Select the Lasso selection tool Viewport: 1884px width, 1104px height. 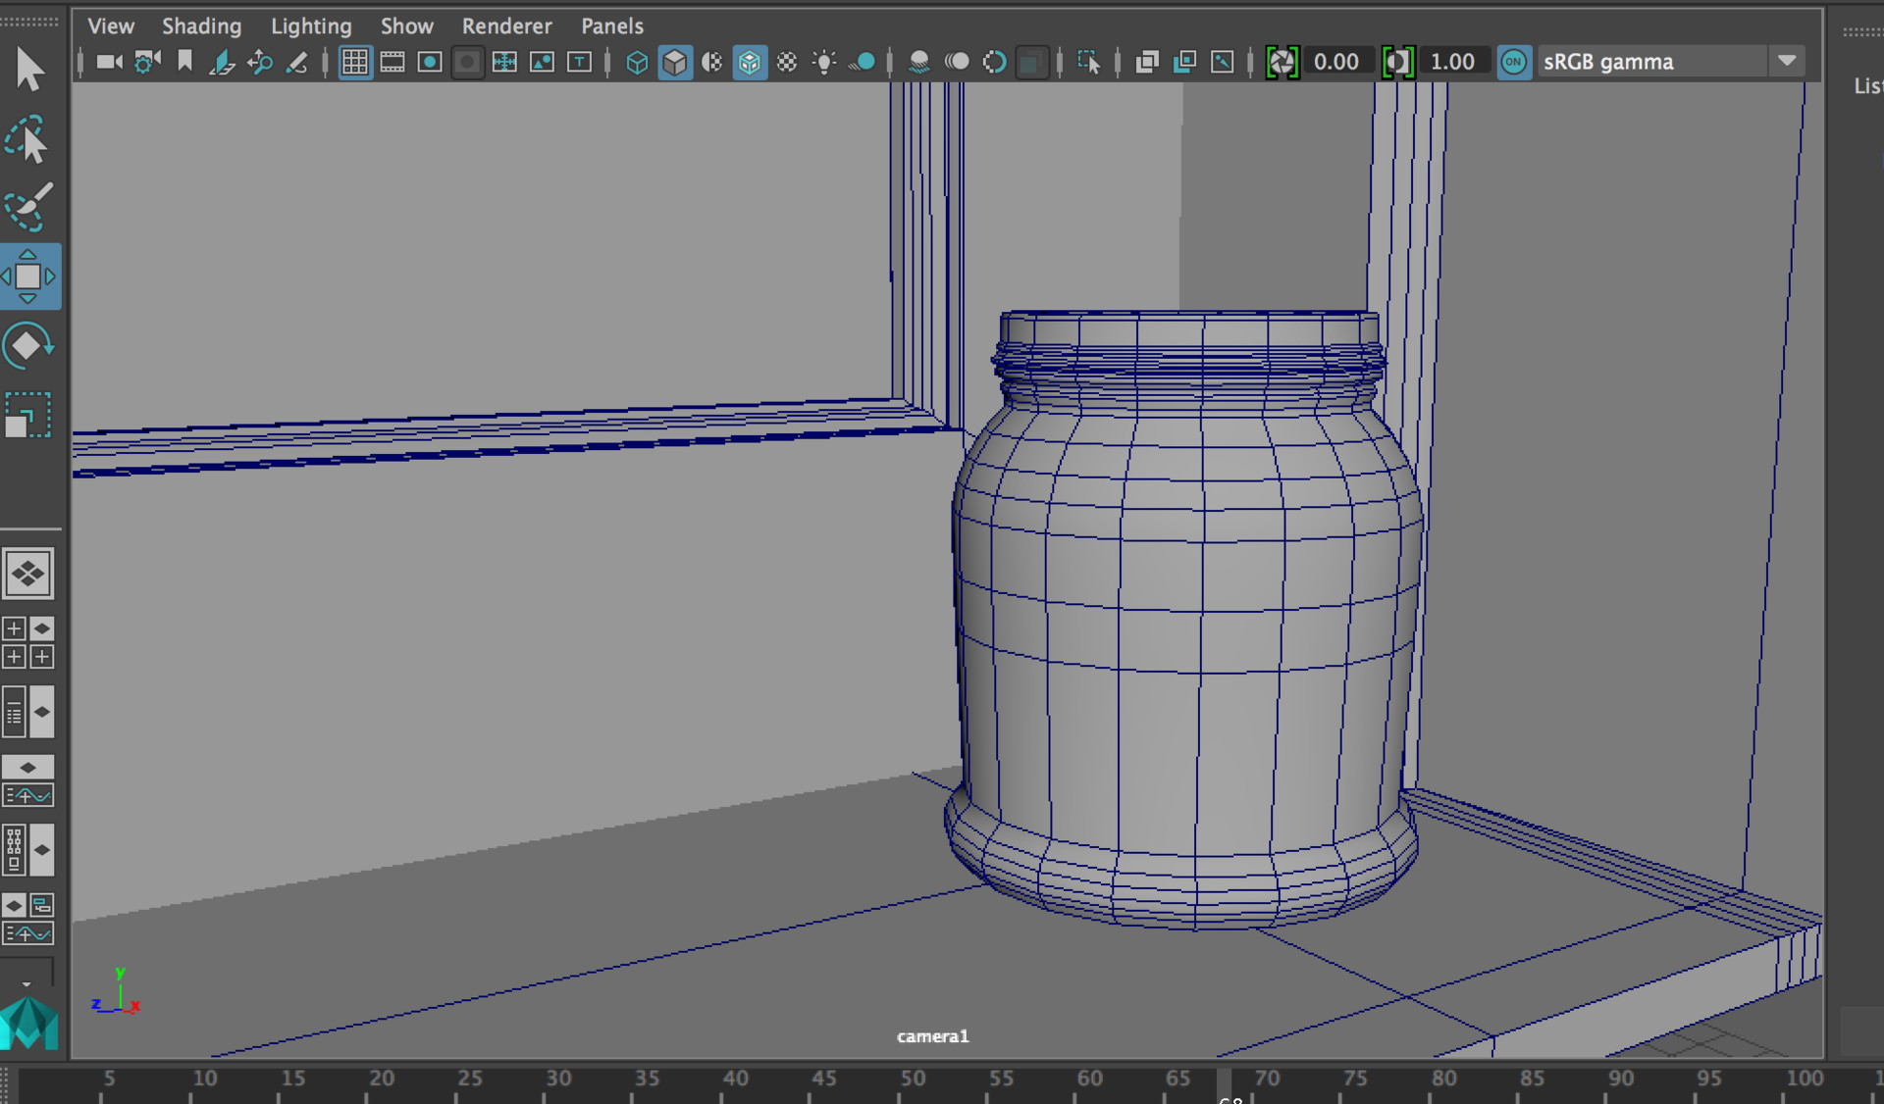click(28, 140)
